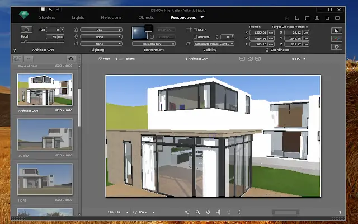Toggle the eye visibility button in list

coord(71,59)
